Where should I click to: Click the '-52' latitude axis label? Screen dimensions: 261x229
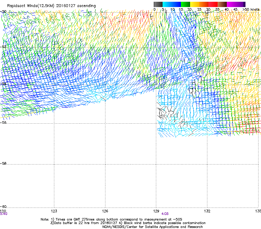(x=3, y=47)
